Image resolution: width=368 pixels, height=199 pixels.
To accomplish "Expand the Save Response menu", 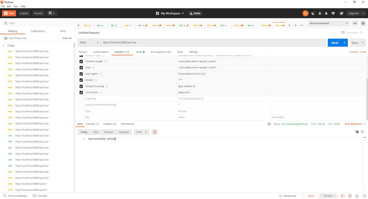I will click(x=355, y=124).
